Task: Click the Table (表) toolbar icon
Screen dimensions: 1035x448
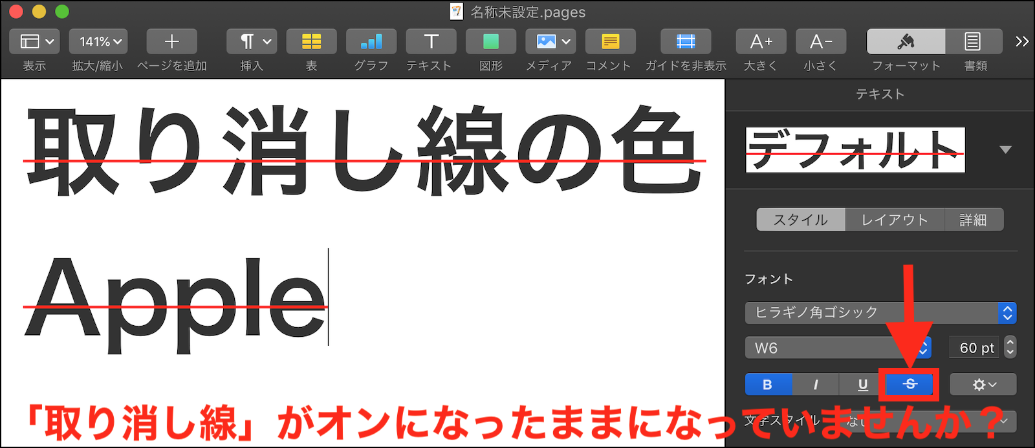Action: coord(311,42)
